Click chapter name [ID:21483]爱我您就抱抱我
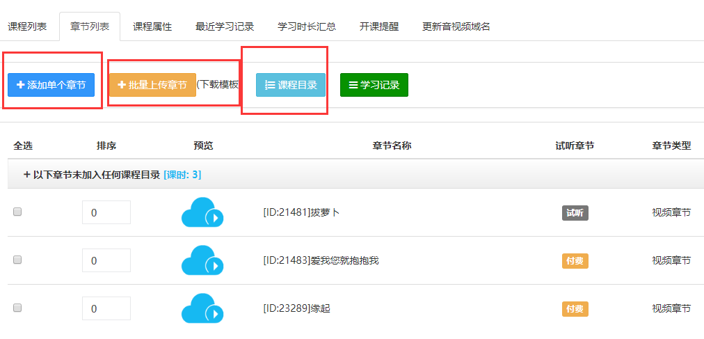The height and width of the screenshot is (339, 704). [321, 260]
